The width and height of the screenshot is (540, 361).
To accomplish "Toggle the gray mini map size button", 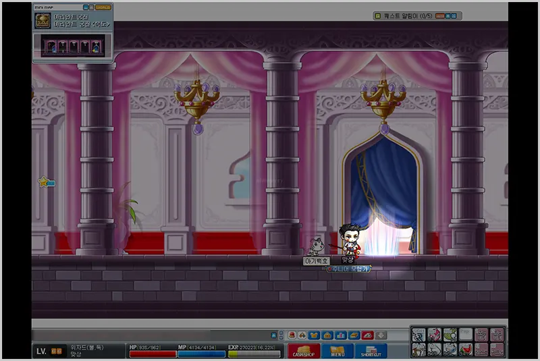I will (x=92, y=7).
